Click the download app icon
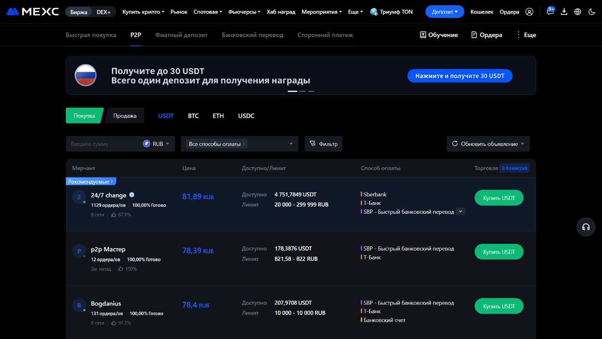The height and width of the screenshot is (339, 602). pyautogui.click(x=564, y=12)
